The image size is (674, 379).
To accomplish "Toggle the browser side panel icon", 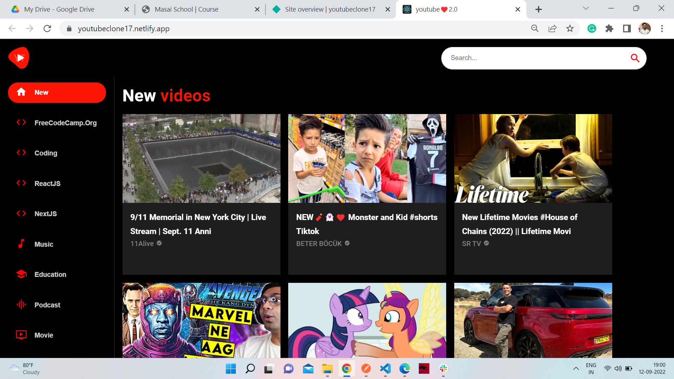I will [x=627, y=28].
